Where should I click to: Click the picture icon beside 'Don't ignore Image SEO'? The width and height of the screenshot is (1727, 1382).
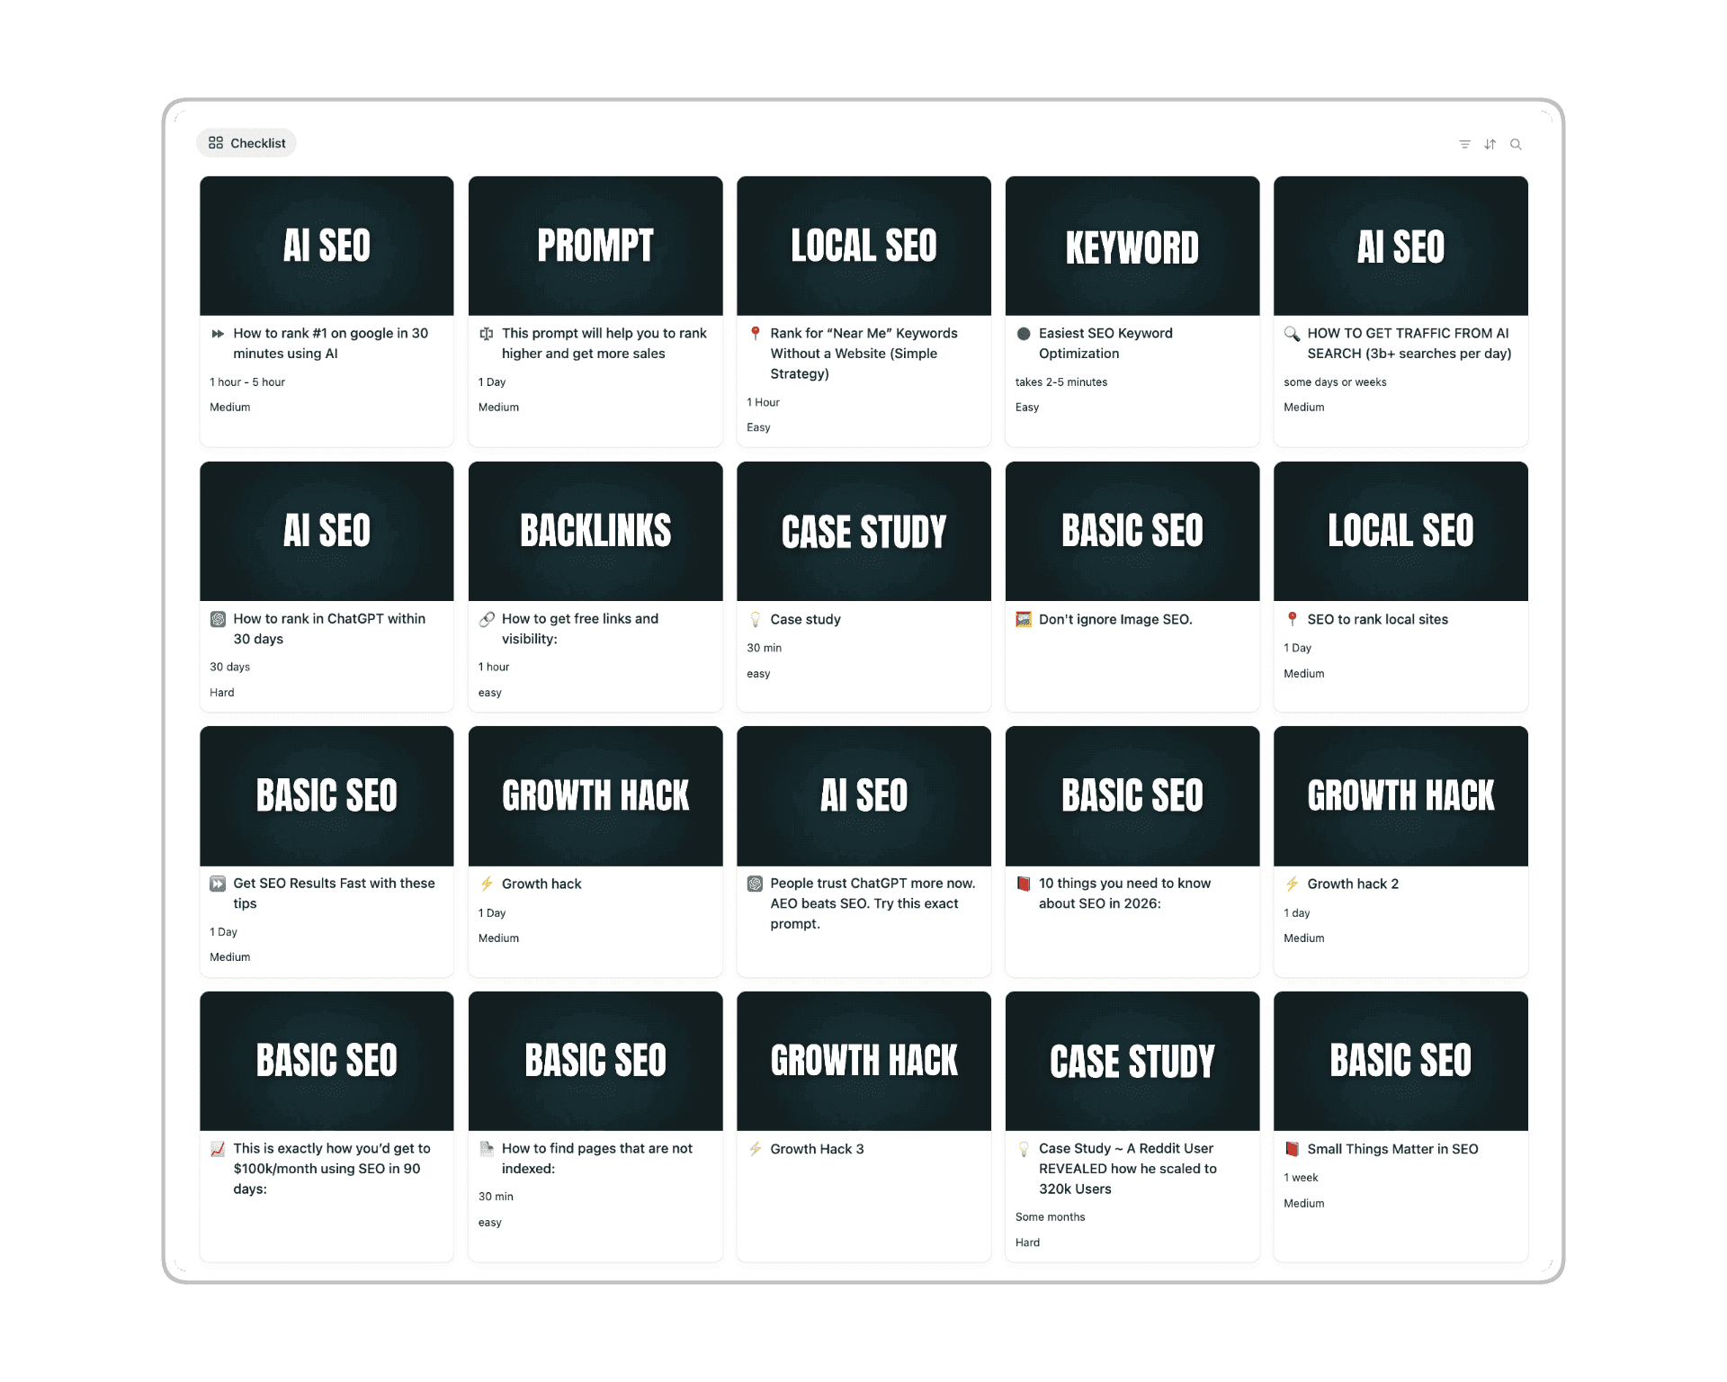click(1024, 619)
